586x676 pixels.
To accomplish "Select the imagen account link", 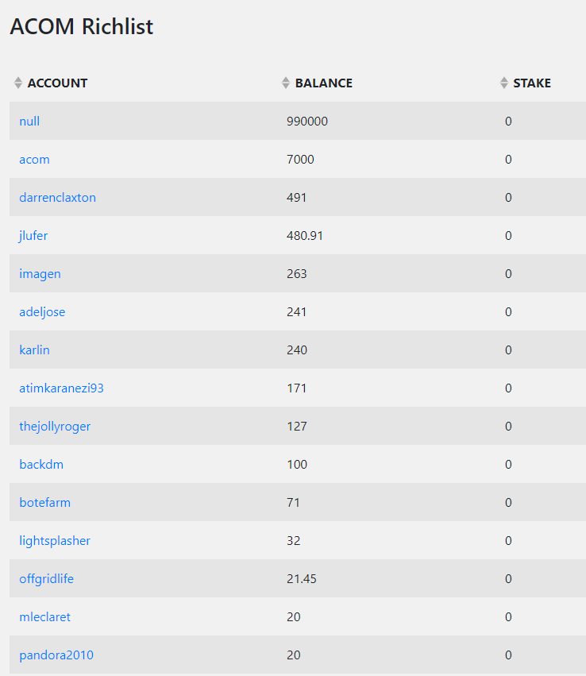I will (40, 274).
